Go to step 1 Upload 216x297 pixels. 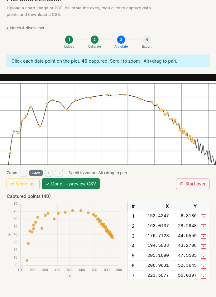point(69,40)
